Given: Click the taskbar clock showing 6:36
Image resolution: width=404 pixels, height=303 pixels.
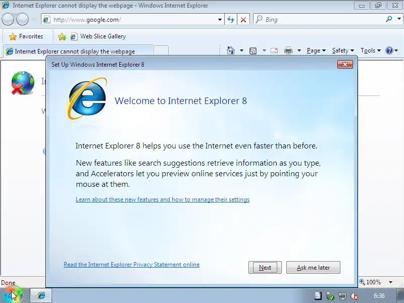Looking at the screenshot, I should (379, 295).
